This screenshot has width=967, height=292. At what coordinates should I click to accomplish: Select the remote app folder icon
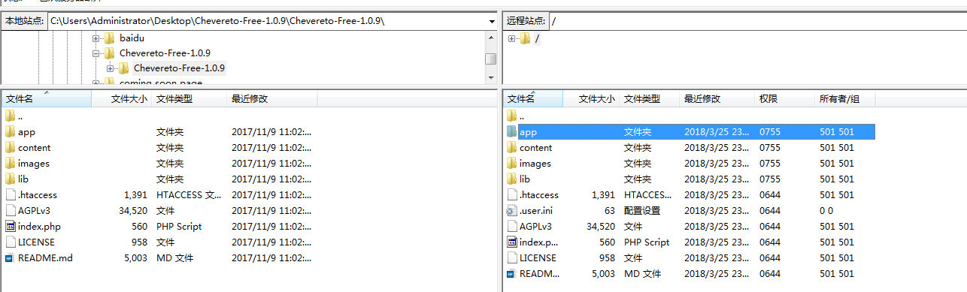[x=512, y=131]
